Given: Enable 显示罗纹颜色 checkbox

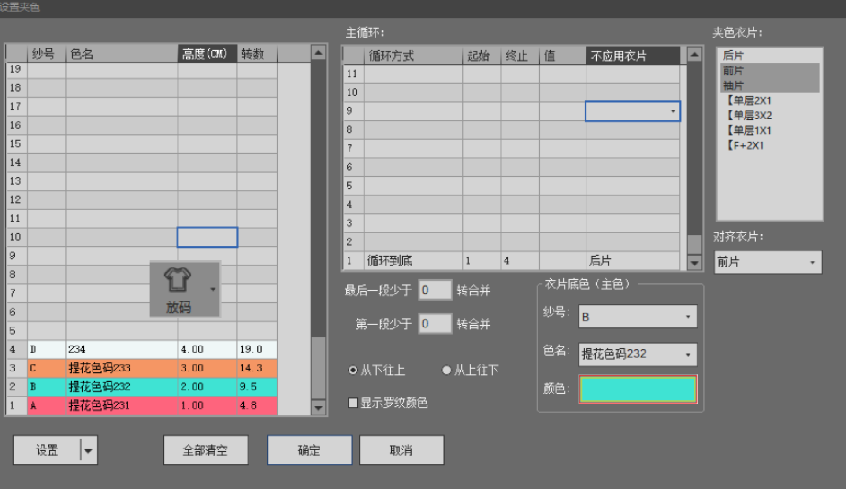Looking at the screenshot, I should [352, 403].
